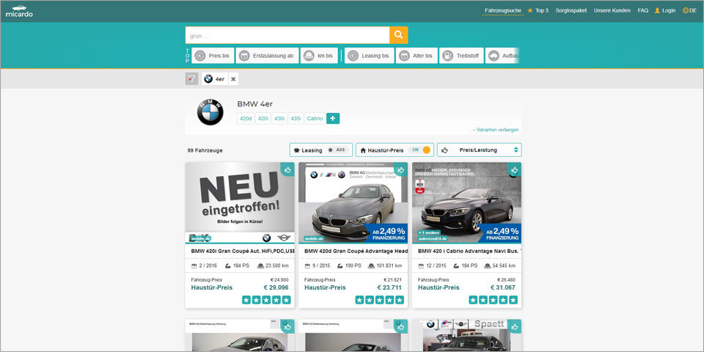Click the orange search magnifier button
This screenshot has width=704, height=352.
pos(399,35)
